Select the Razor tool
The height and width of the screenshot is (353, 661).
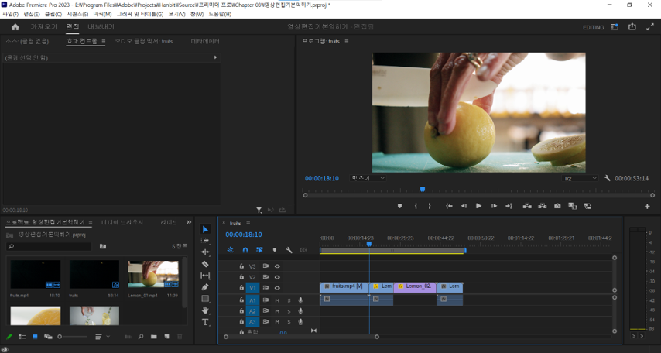tap(205, 264)
